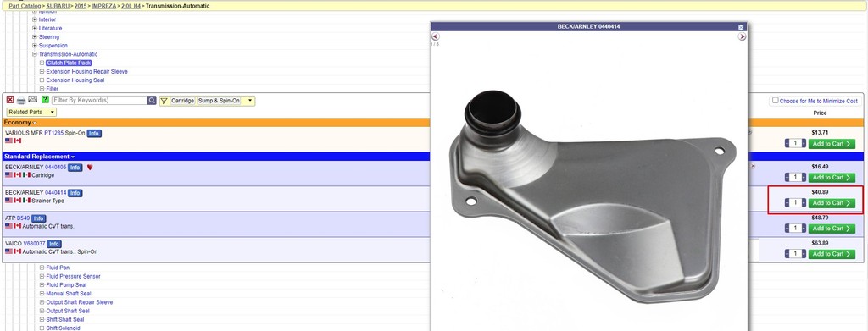
Task: Enable Choose for Me to Minimize Cost
Action: pos(776,101)
